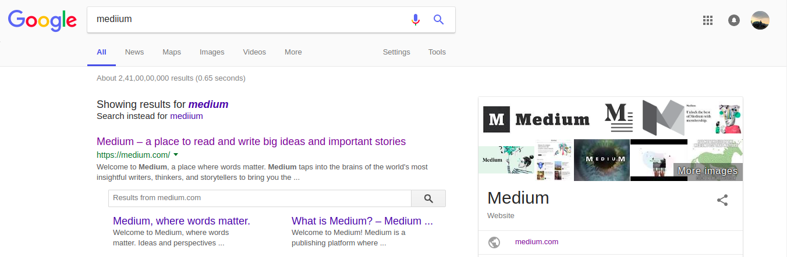Open the account profile picture
The width and height of the screenshot is (787, 257).
coord(760,20)
